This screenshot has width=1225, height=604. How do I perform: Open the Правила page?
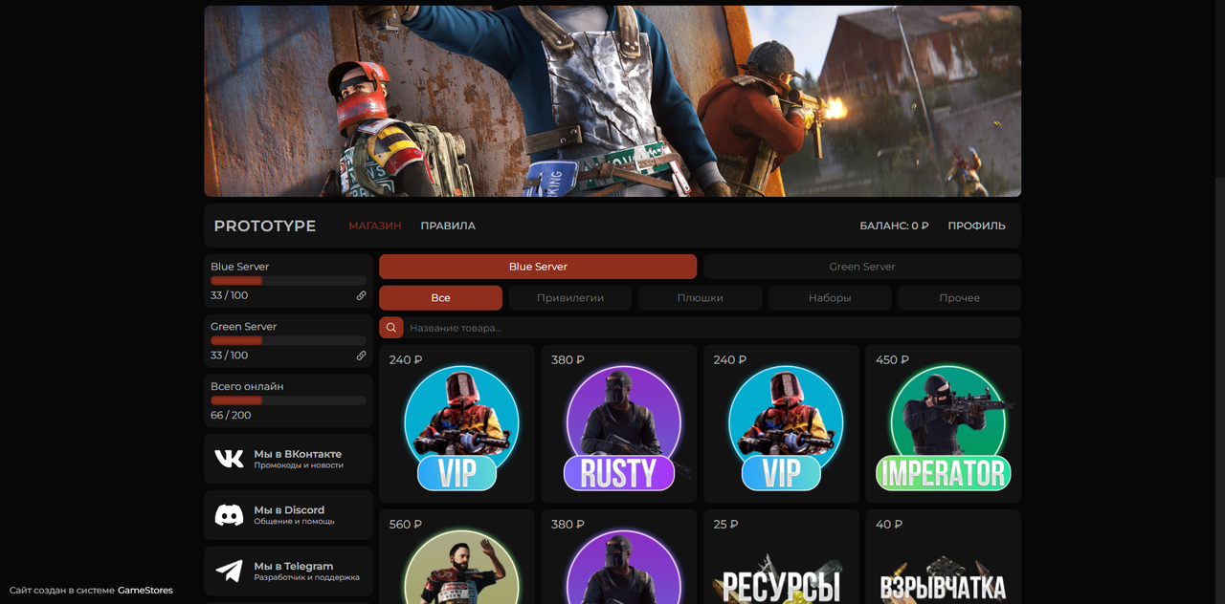coord(448,226)
